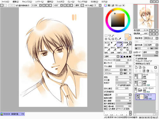159x119 pixels.
Task: Select the eyedropper color picker tool
Action: coord(120,39)
